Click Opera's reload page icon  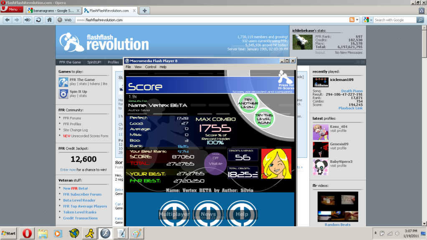pyautogui.click(x=38, y=20)
